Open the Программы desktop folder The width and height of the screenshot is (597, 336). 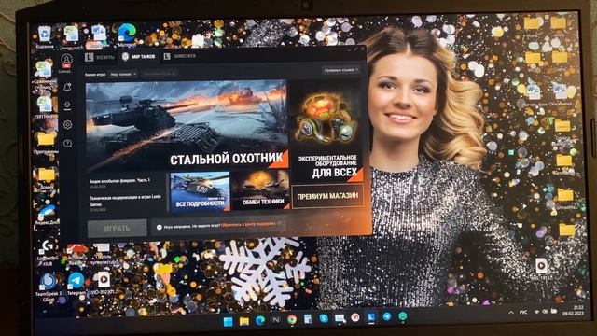[46, 143]
